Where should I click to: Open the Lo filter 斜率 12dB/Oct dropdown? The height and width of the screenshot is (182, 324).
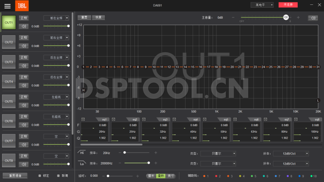click(291, 164)
